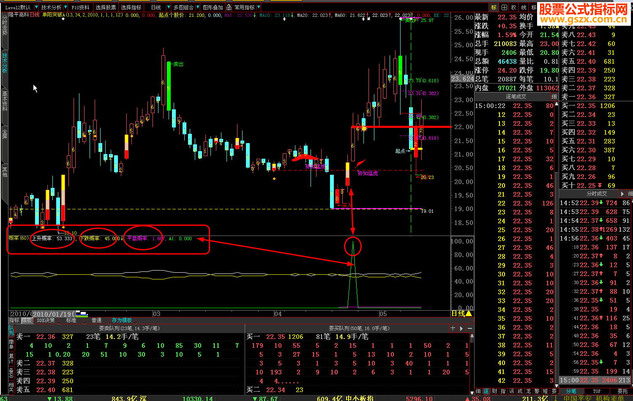Image resolution: width=633 pixels, height=401 pixels.
Task: Select the TOP tab at bottom right
Action: click(597, 391)
